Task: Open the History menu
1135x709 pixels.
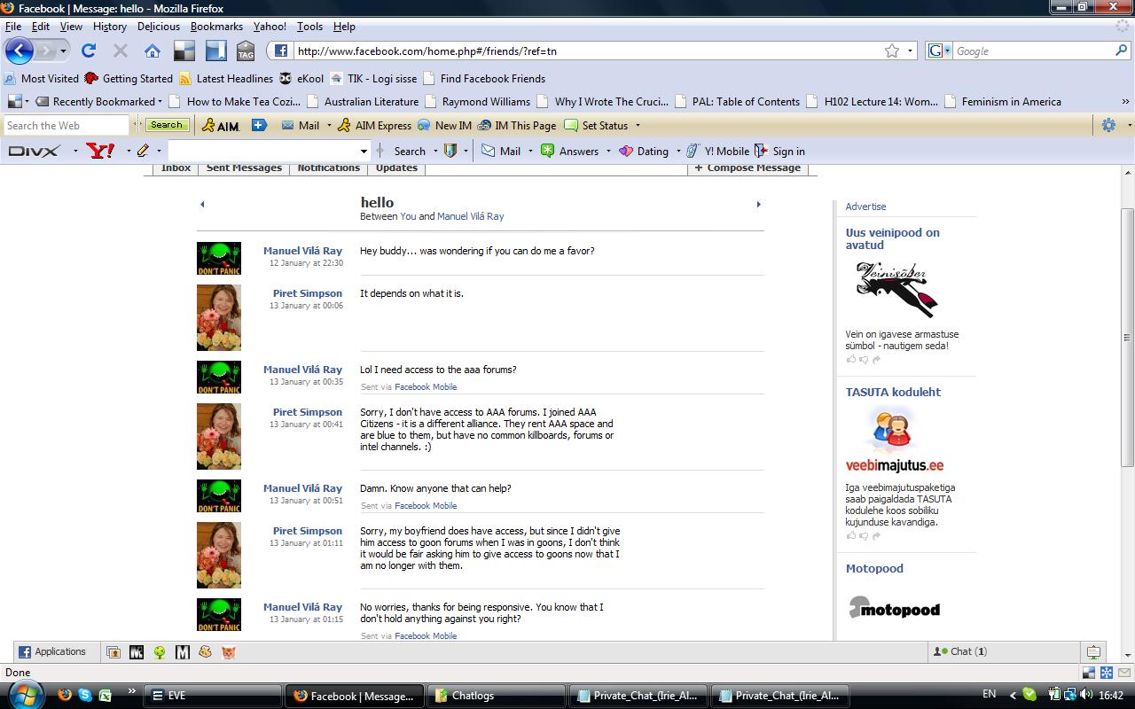Action: tap(109, 27)
